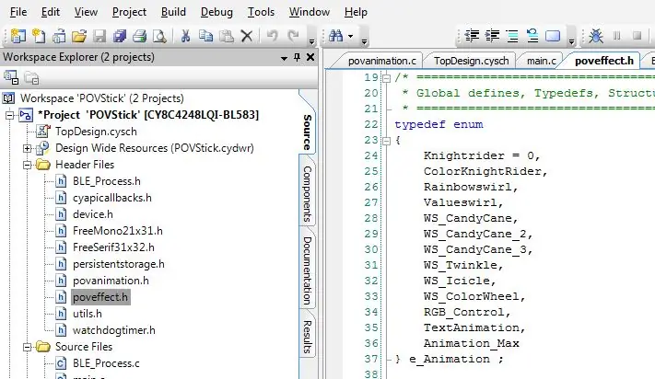Select BLE_Process.c in Source Files
This screenshot has width=655, height=379.
pos(106,363)
